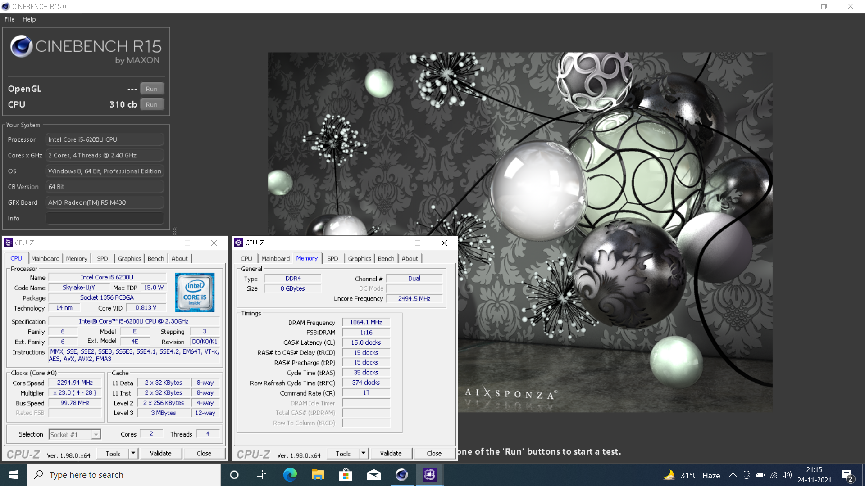The width and height of the screenshot is (865, 486).
Task: Show hidden system tray icons
Action: point(733,475)
